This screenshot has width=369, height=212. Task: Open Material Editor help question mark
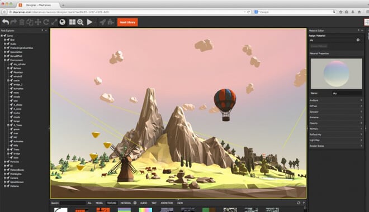358,31
